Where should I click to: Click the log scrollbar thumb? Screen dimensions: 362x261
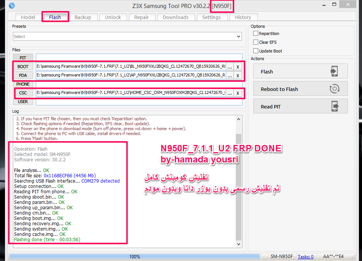click(239, 187)
